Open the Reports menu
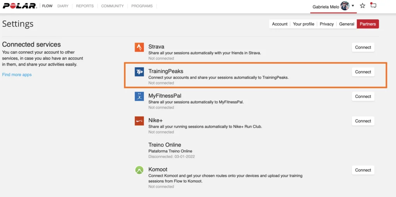Screen dimensions: 396x197 pyautogui.click(x=85, y=6)
